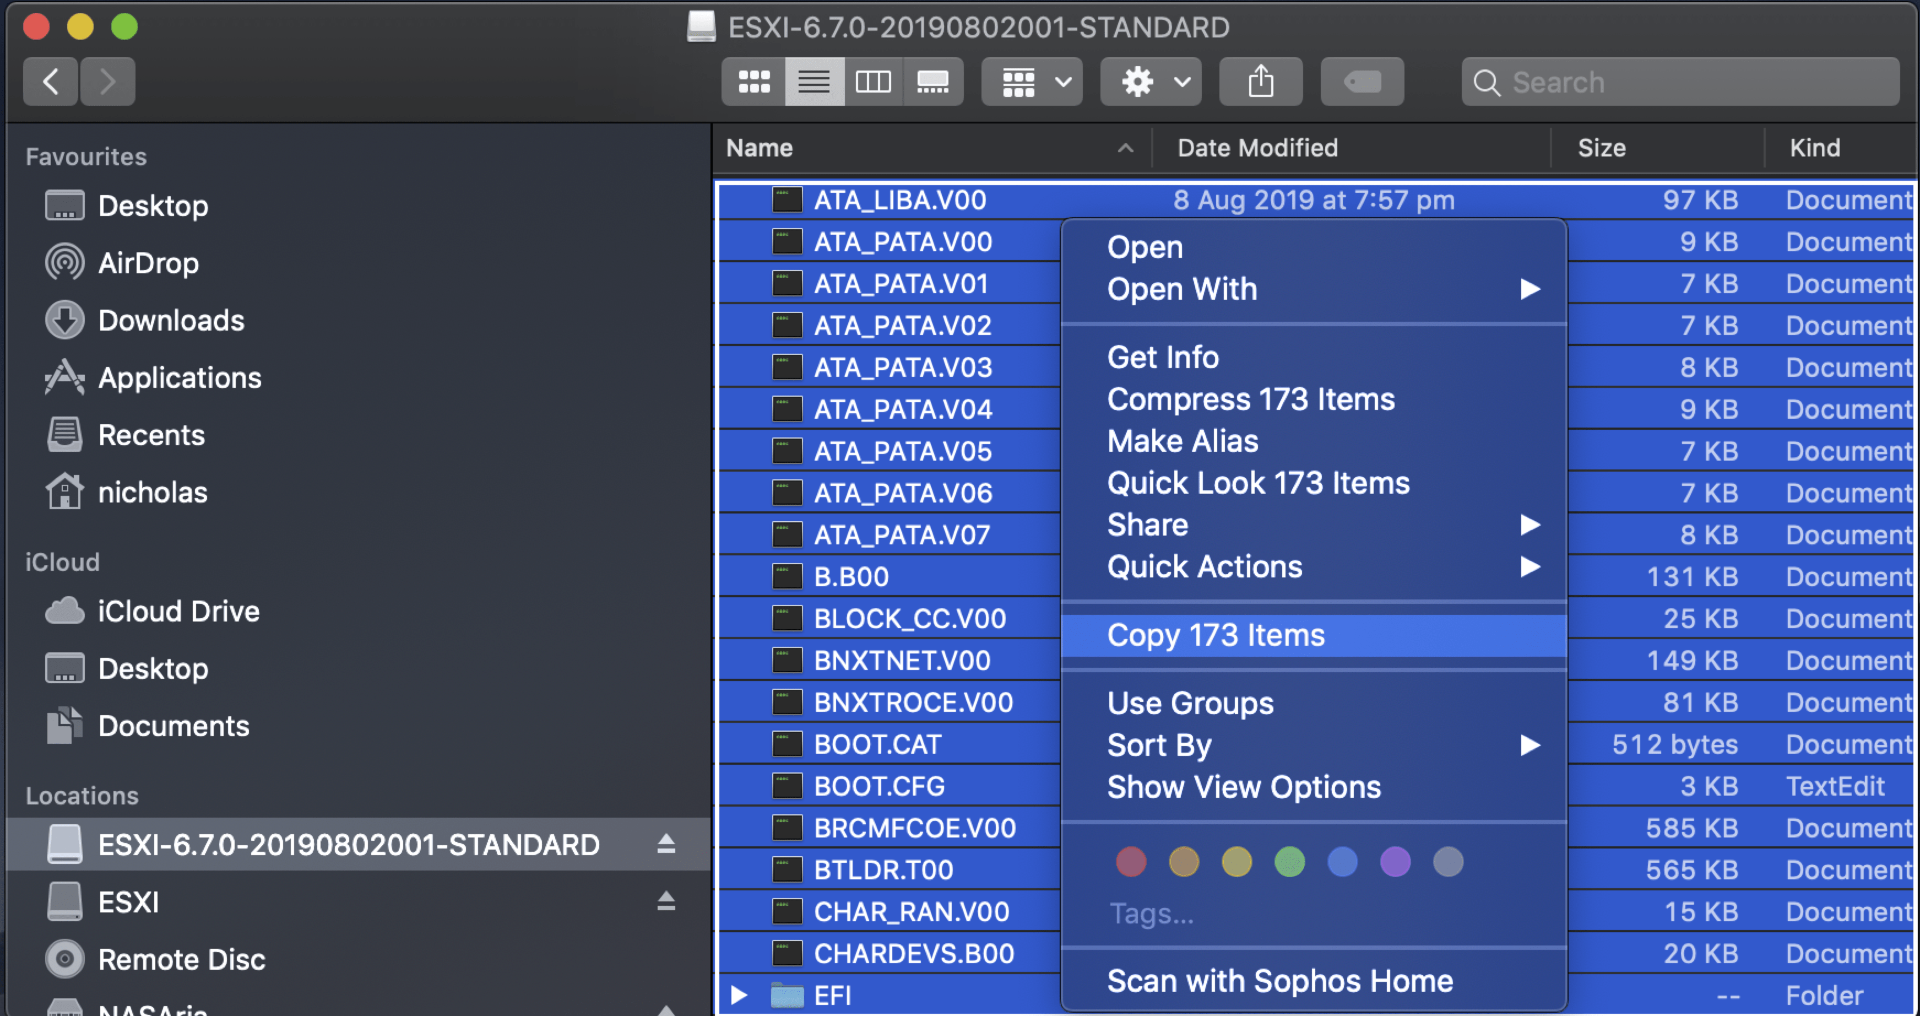Open the group-by dropdown in toolbar
The image size is (1920, 1016).
pos(1032,82)
